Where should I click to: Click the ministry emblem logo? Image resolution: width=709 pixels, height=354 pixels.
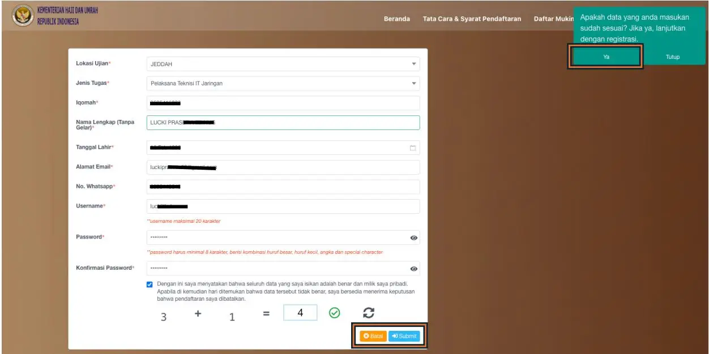(x=23, y=16)
